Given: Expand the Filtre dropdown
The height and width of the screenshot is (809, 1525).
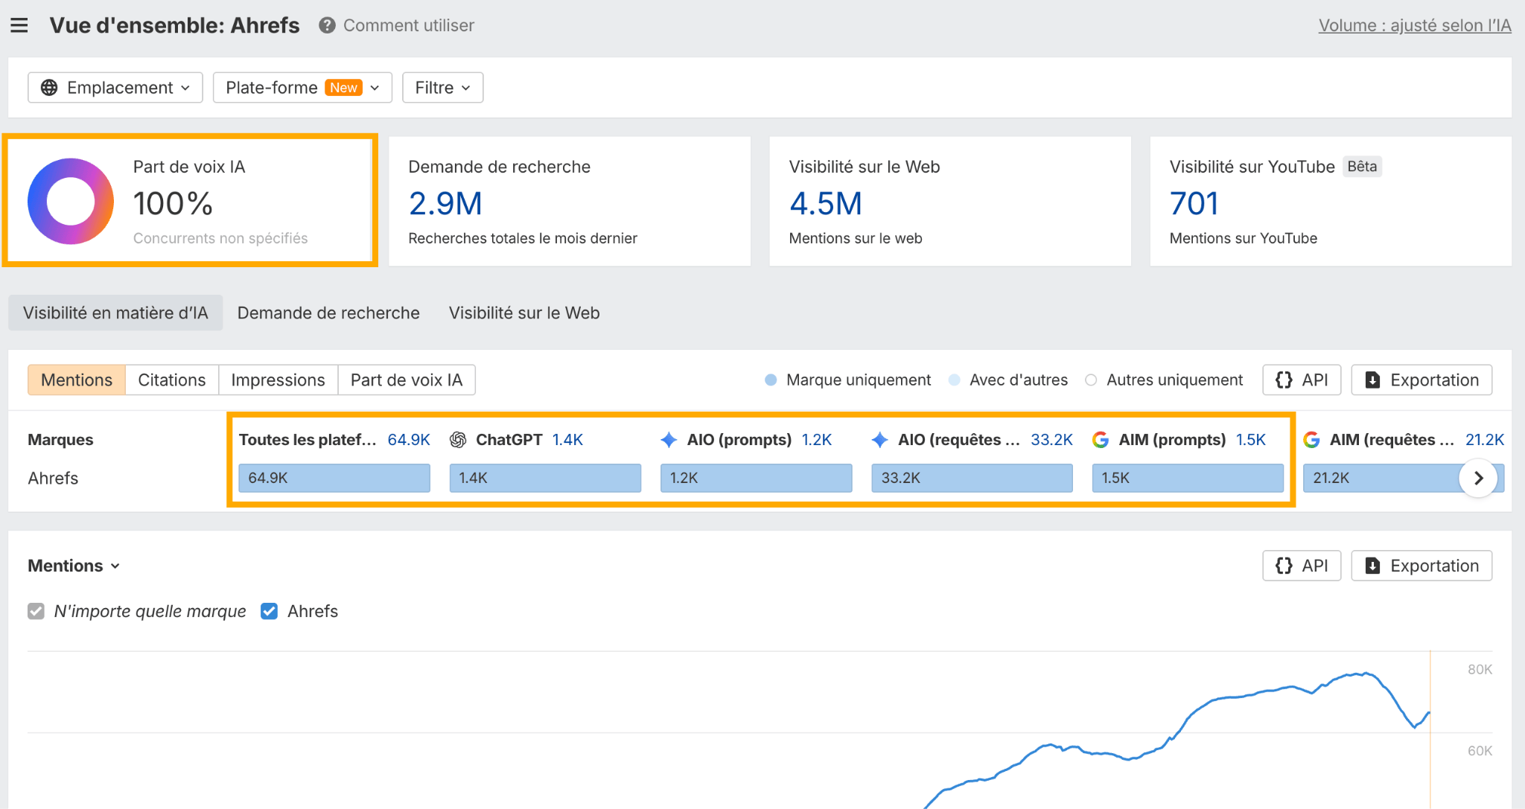Looking at the screenshot, I should tap(443, 88).
